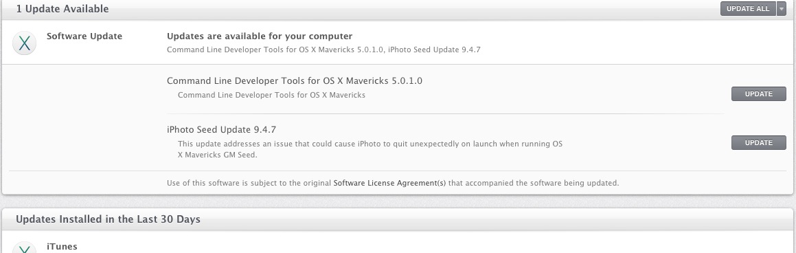Viewport: 796px width, 253px height.
Task: Update iPhoto Seed Update 9.4.7
Action: pos(758,143)
